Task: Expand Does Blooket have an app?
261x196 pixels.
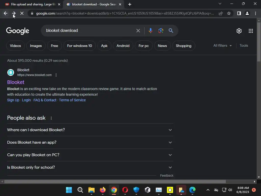Action: [x=90, y=142]
